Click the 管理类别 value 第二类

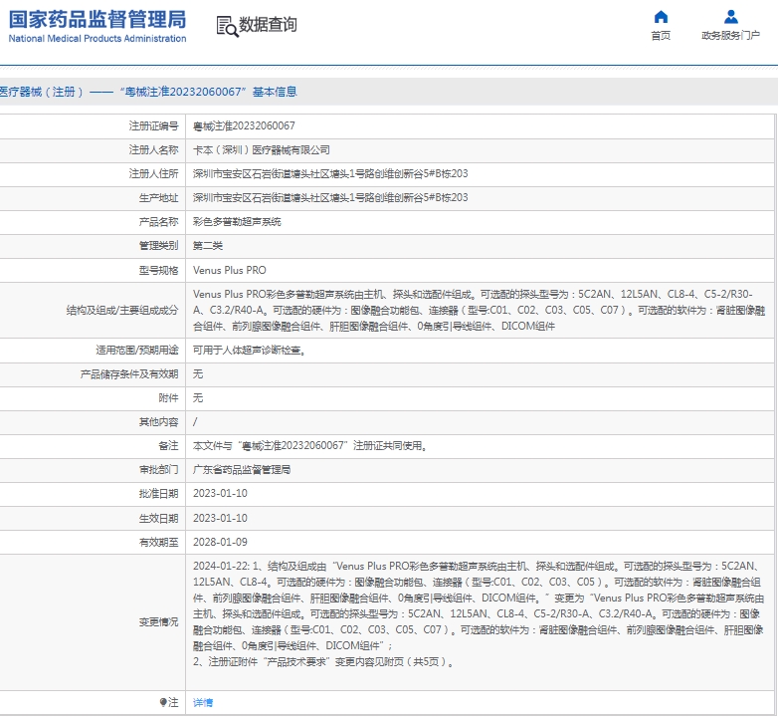click(208, 246)
